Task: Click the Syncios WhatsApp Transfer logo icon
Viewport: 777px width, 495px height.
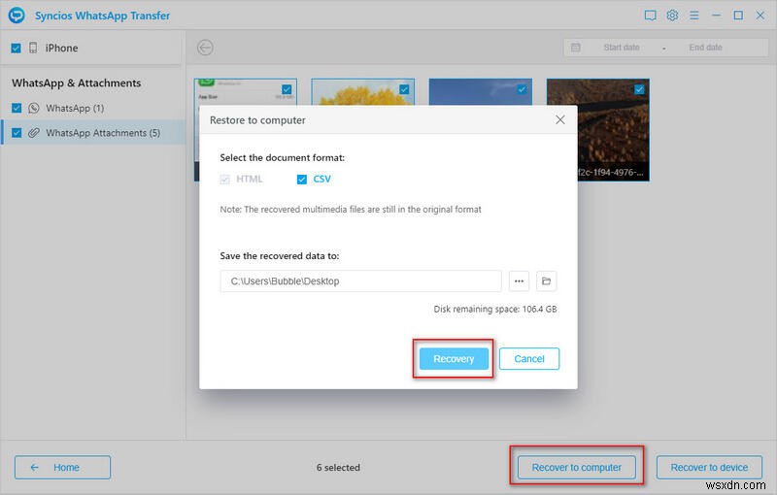Action: pos(17,15)
